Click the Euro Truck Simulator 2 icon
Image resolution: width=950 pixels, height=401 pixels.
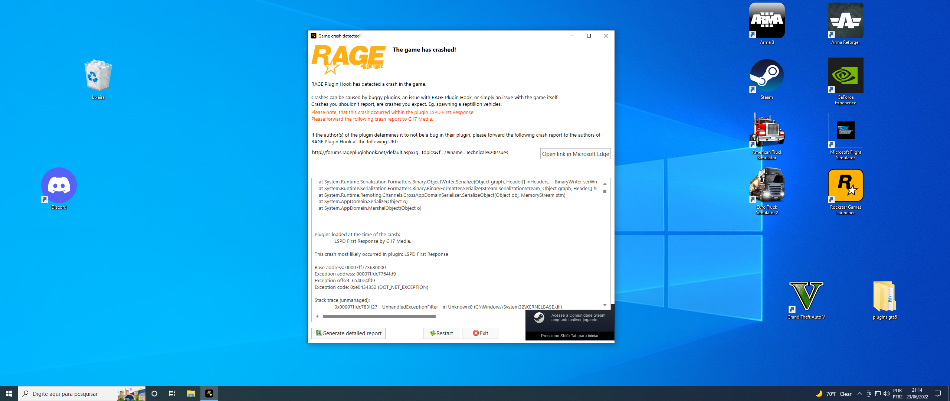[767, 186]
